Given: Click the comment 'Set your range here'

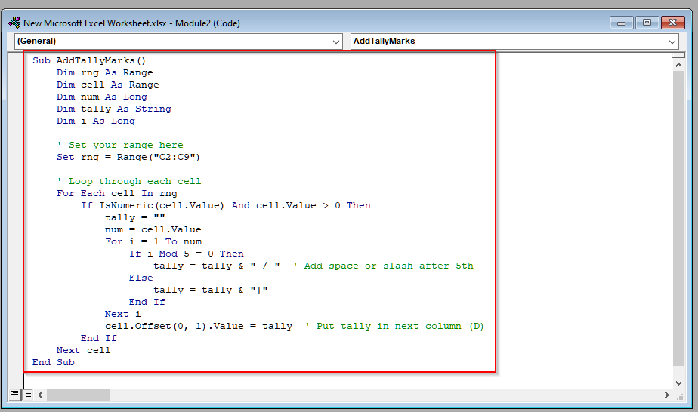Looking at the screenshot, I should pos(120,145).
